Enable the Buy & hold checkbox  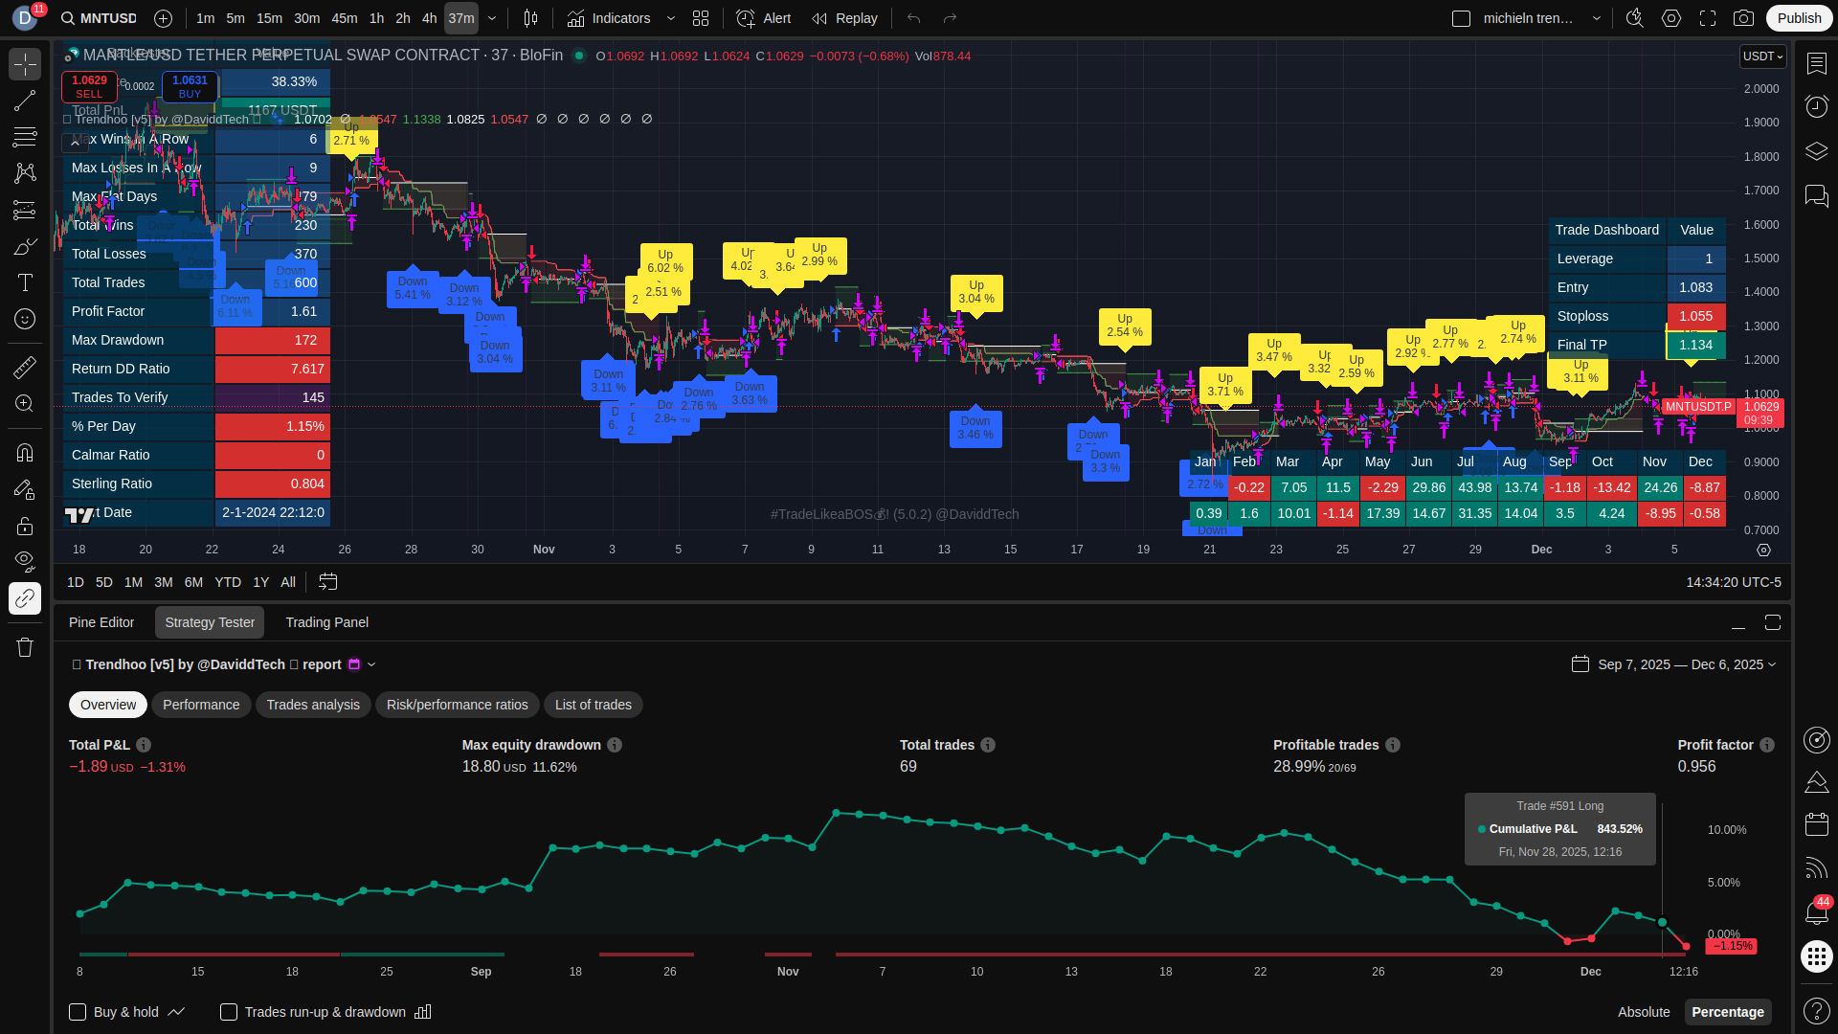coord(78,1012)
